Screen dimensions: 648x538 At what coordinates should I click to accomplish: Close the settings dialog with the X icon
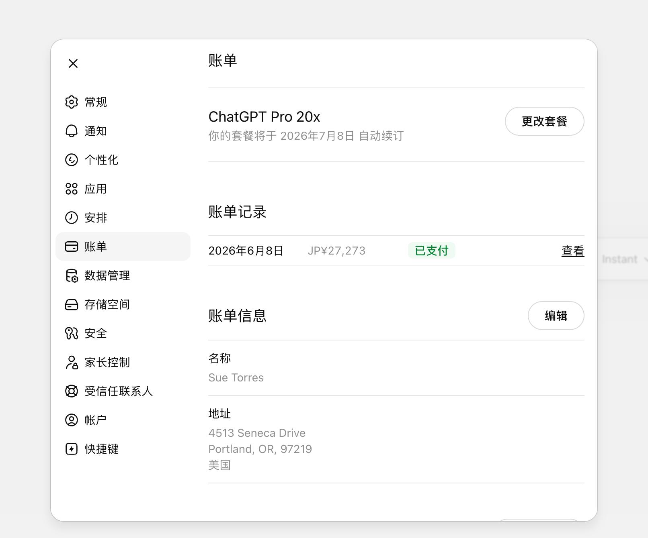tap(73, 63)
